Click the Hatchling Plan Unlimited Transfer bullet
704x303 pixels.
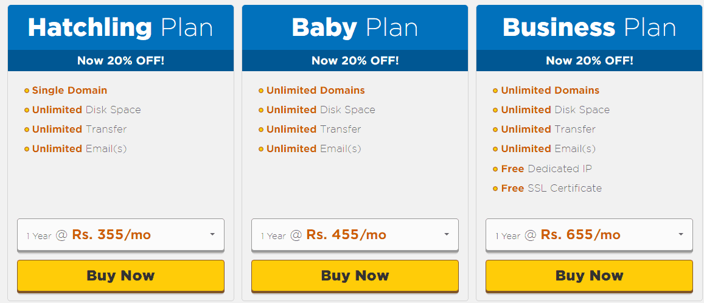27,130
